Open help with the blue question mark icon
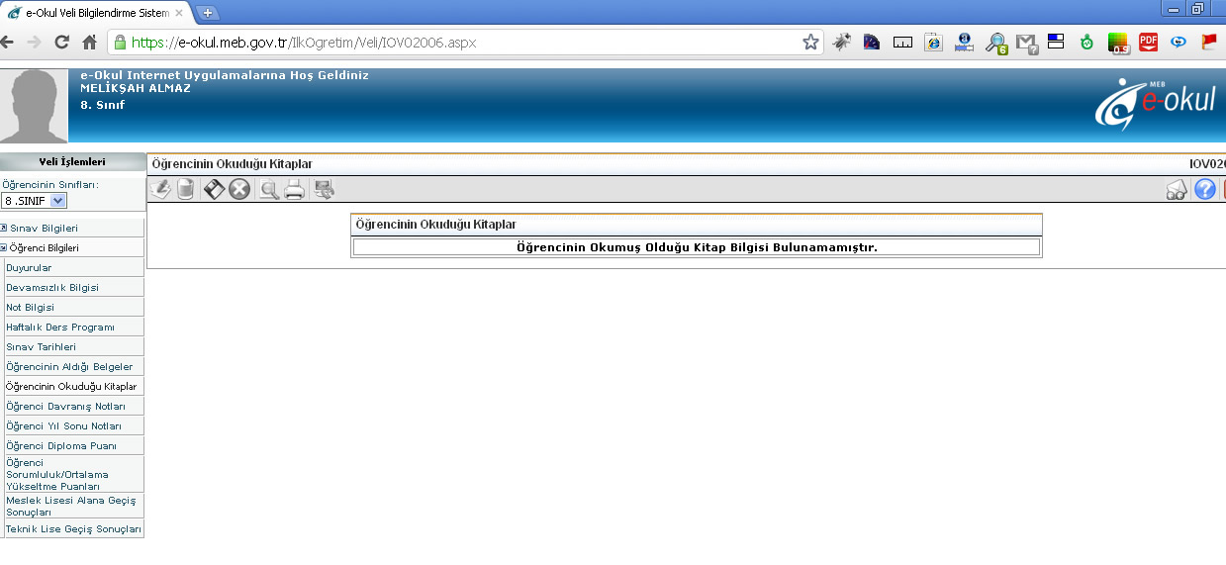The height and width of the screenshot is (565, 1226). (x=1204, y=190)
